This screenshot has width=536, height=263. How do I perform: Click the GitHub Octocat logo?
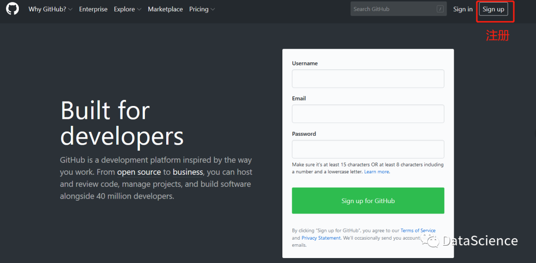[x=12, y=9]
